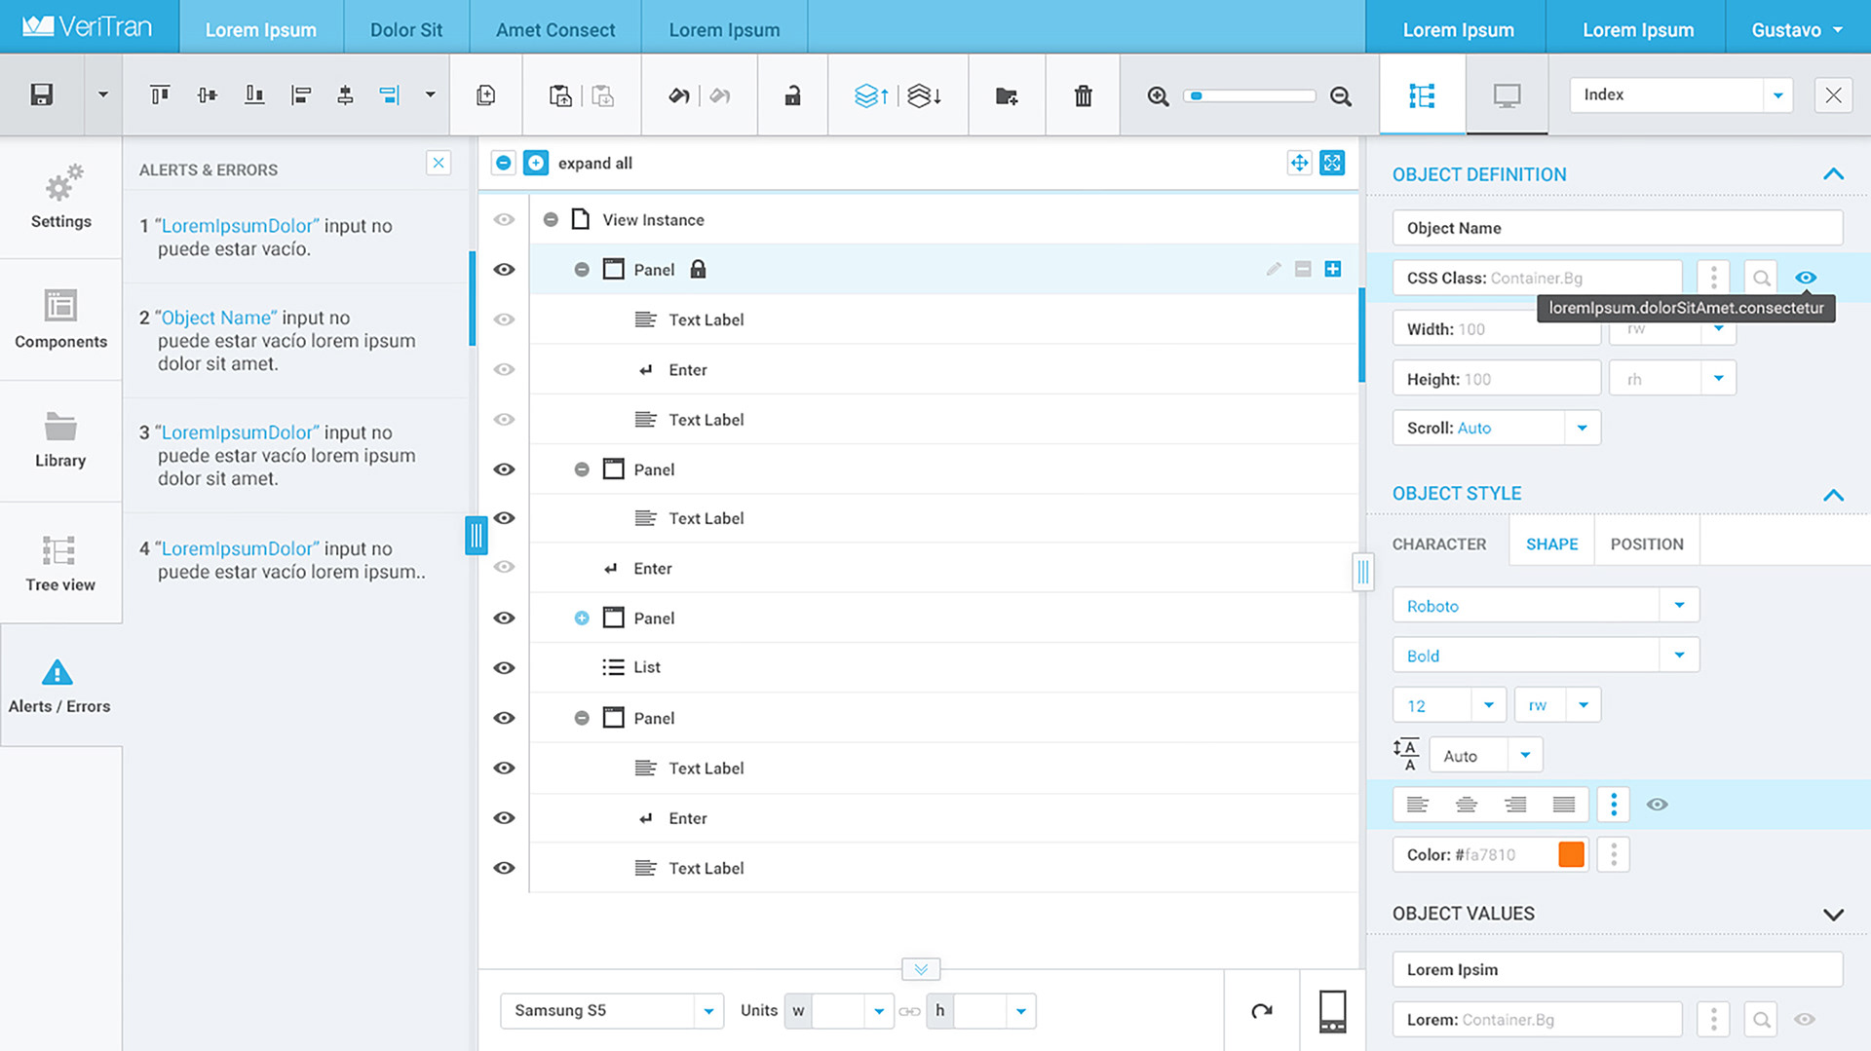Image resolution: width=1871 pixels, height=1051 pixels.
Task: Collapse the Object Definition section
Action: pos(1833,174)
